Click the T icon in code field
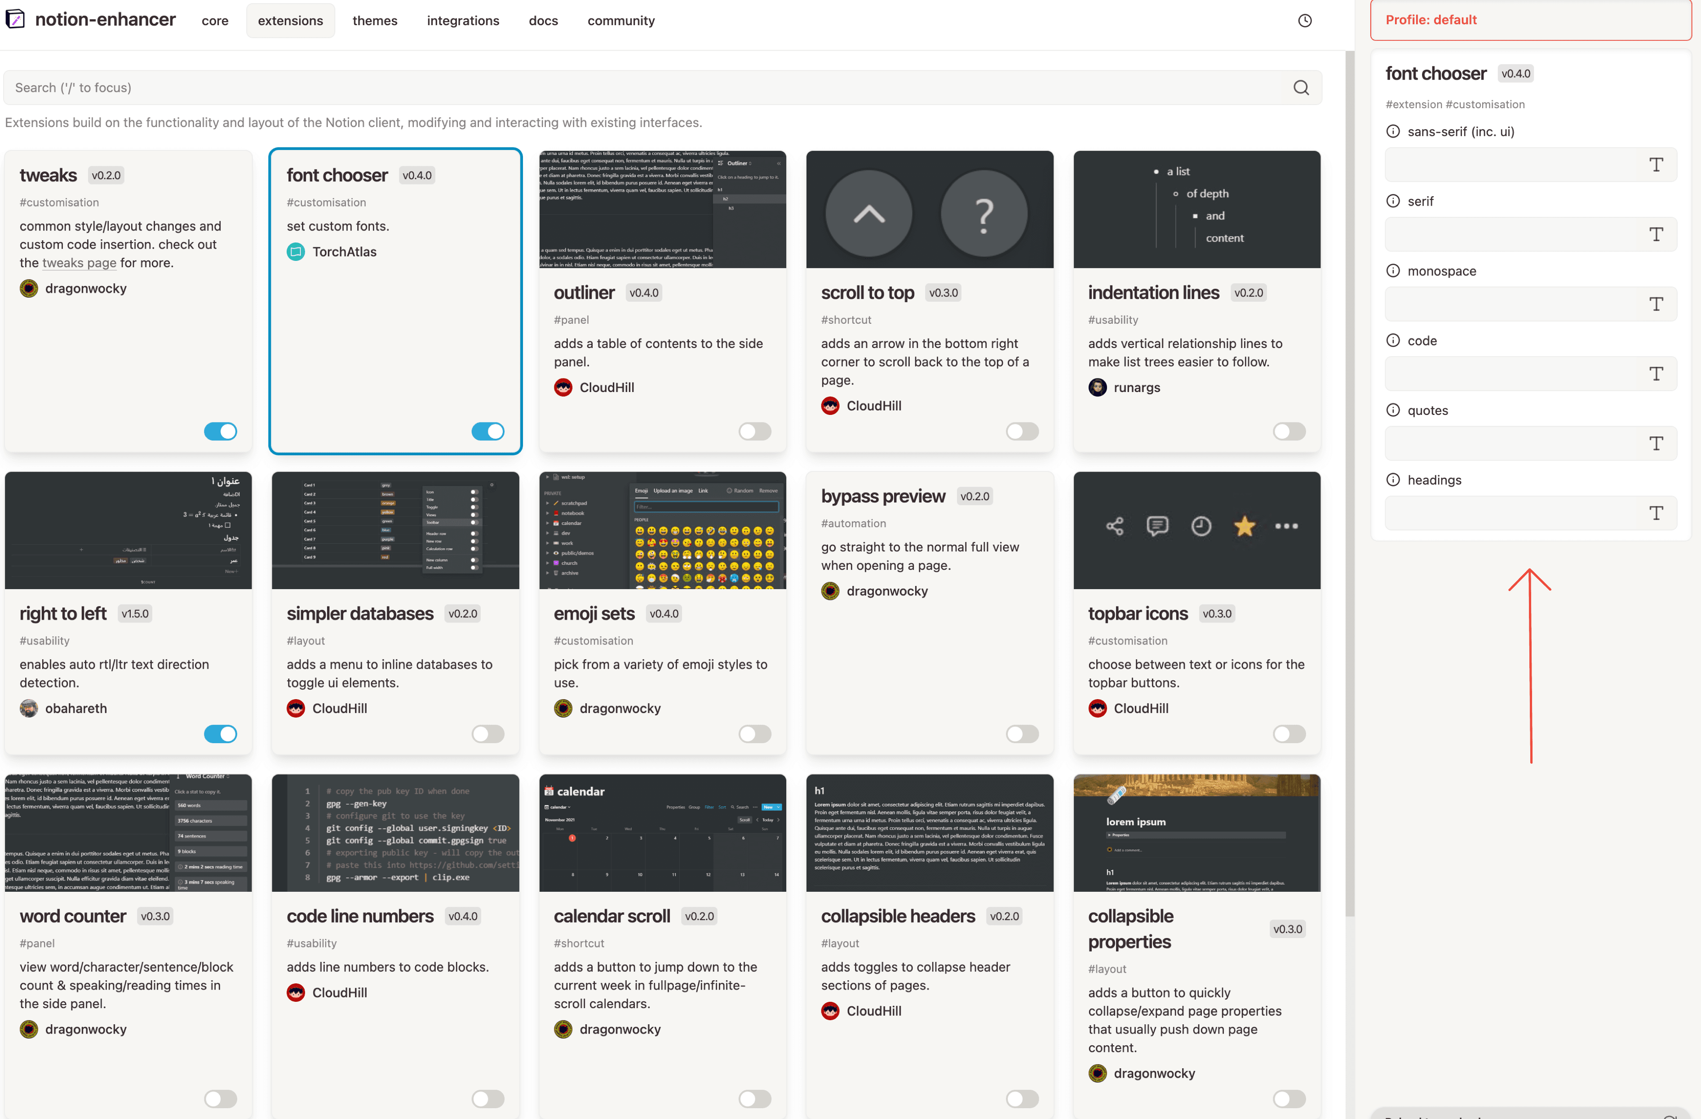1701x1119 pixels. coord(1656,374)
